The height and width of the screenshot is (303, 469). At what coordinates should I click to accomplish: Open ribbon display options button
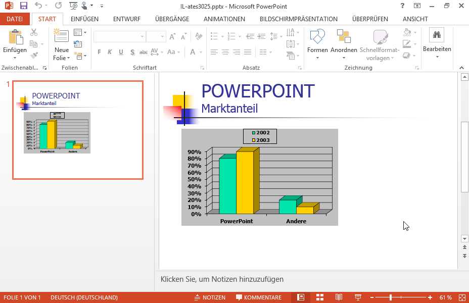(x=417, y=6)
